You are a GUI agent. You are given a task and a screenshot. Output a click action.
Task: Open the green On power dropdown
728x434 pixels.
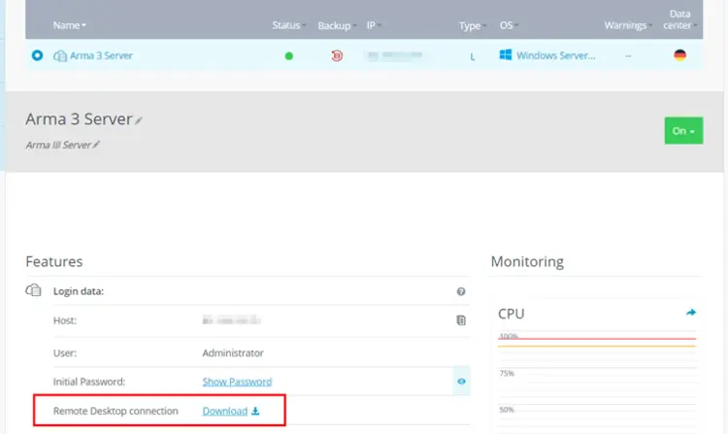tap(683, 131)
